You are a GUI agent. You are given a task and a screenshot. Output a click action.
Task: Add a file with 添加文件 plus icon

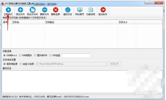pos(20,10)
